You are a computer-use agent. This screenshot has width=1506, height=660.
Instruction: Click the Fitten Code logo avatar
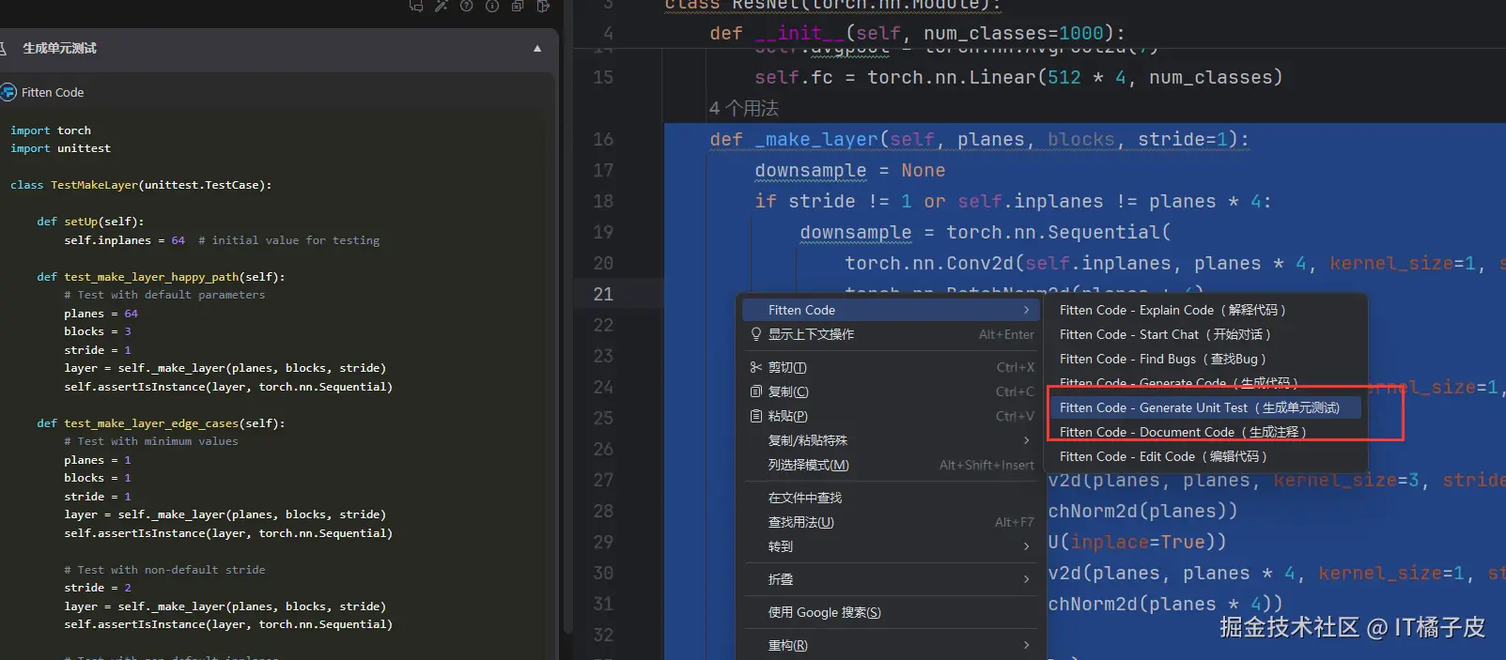click(8, 92)
